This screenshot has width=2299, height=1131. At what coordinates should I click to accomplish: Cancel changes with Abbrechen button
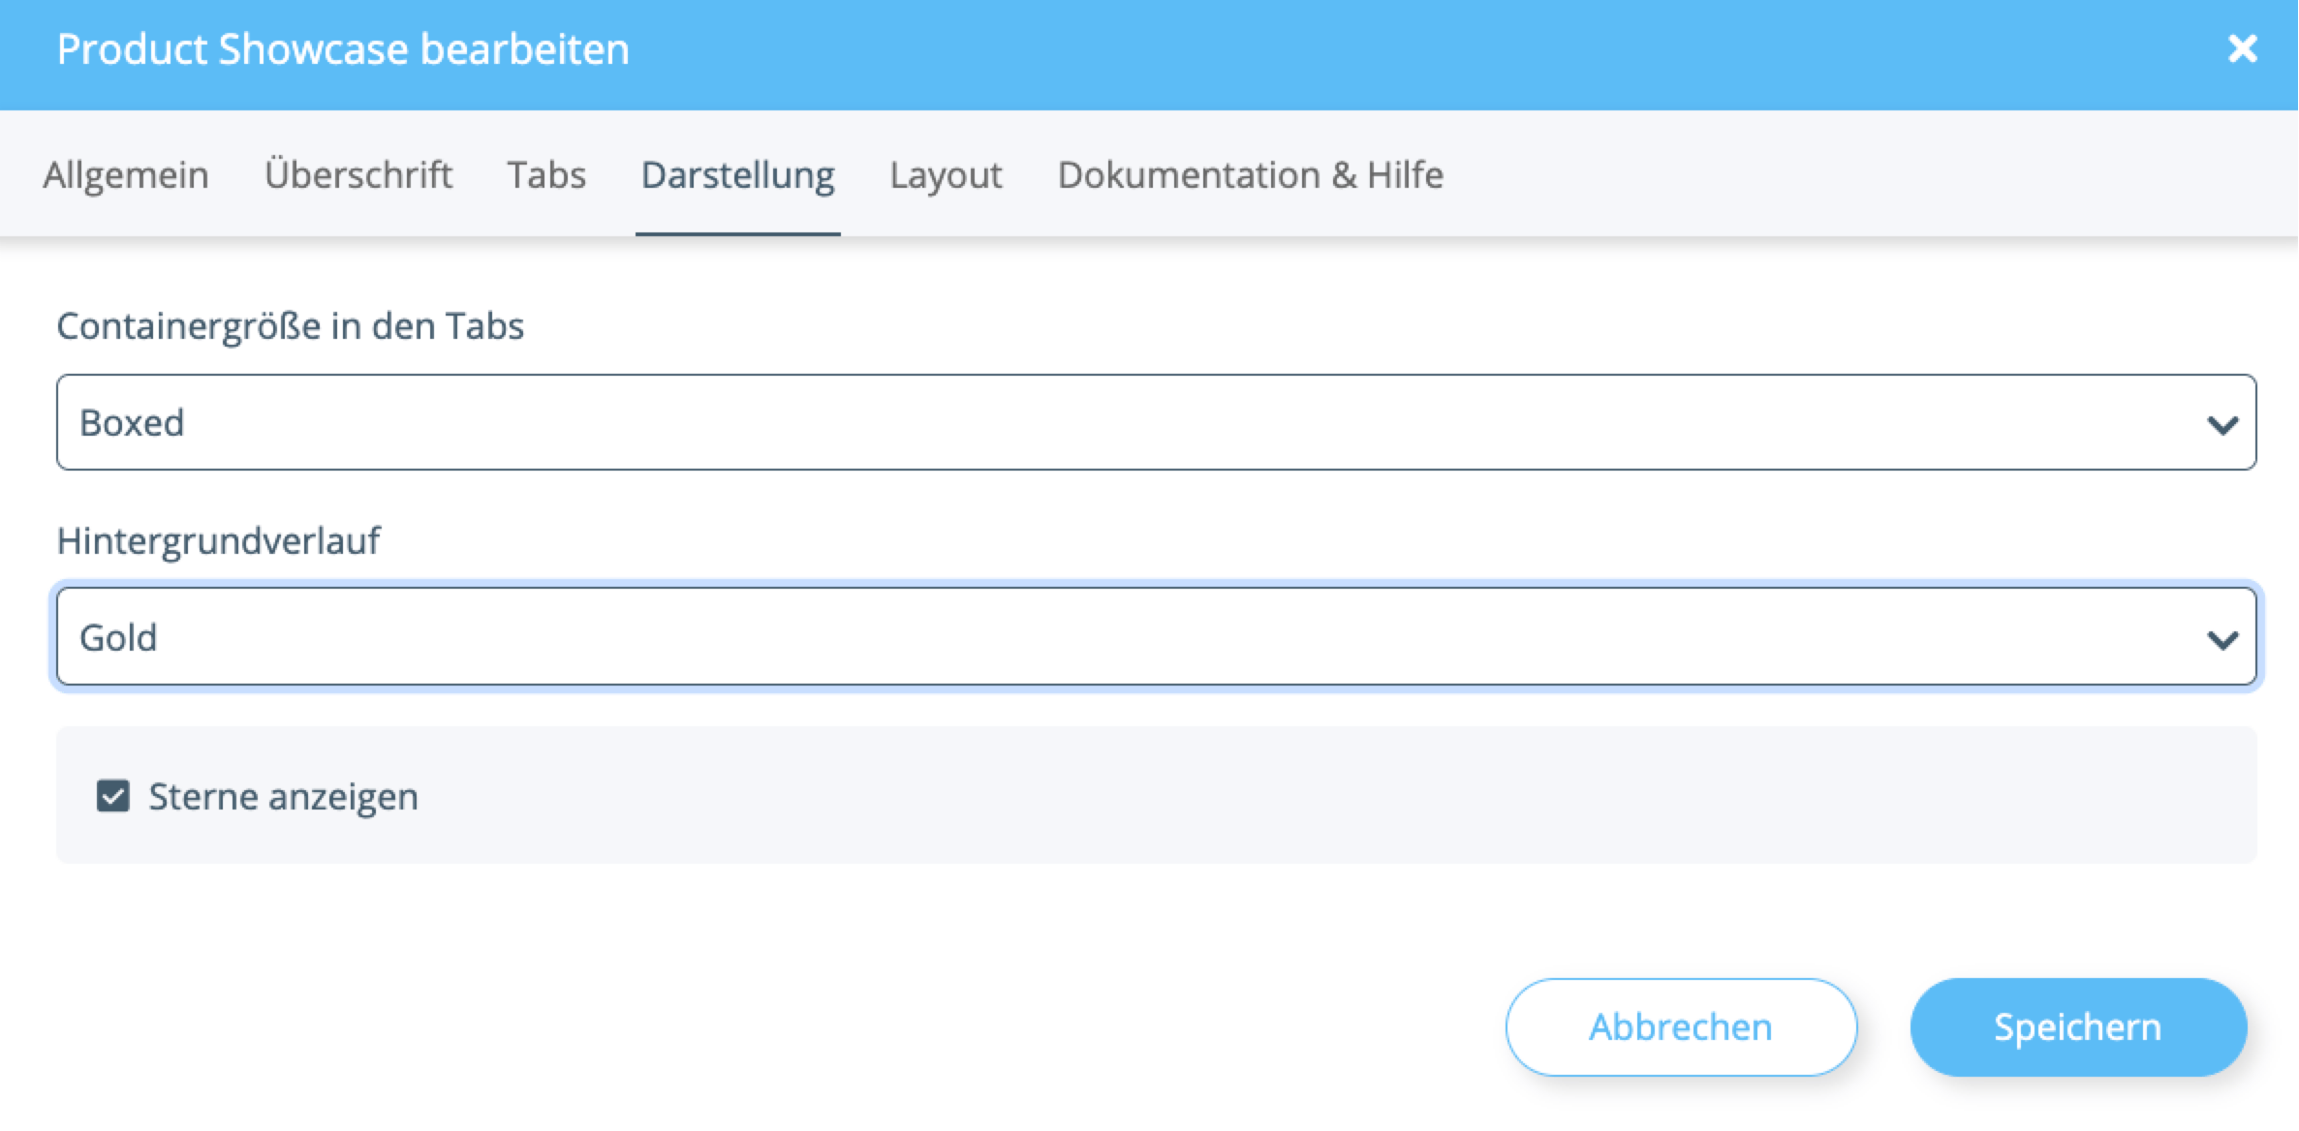click(1681, 1026)
